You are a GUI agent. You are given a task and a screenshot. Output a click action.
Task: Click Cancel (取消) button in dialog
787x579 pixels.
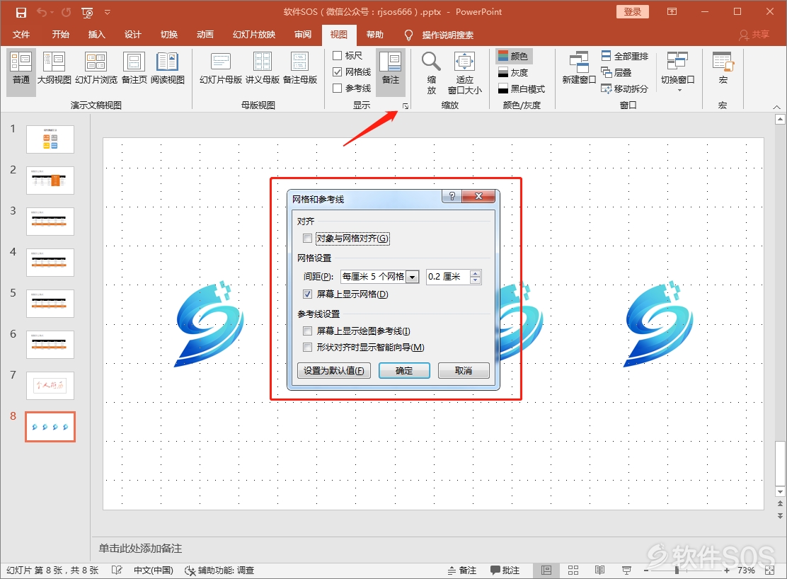click(464, 371)
